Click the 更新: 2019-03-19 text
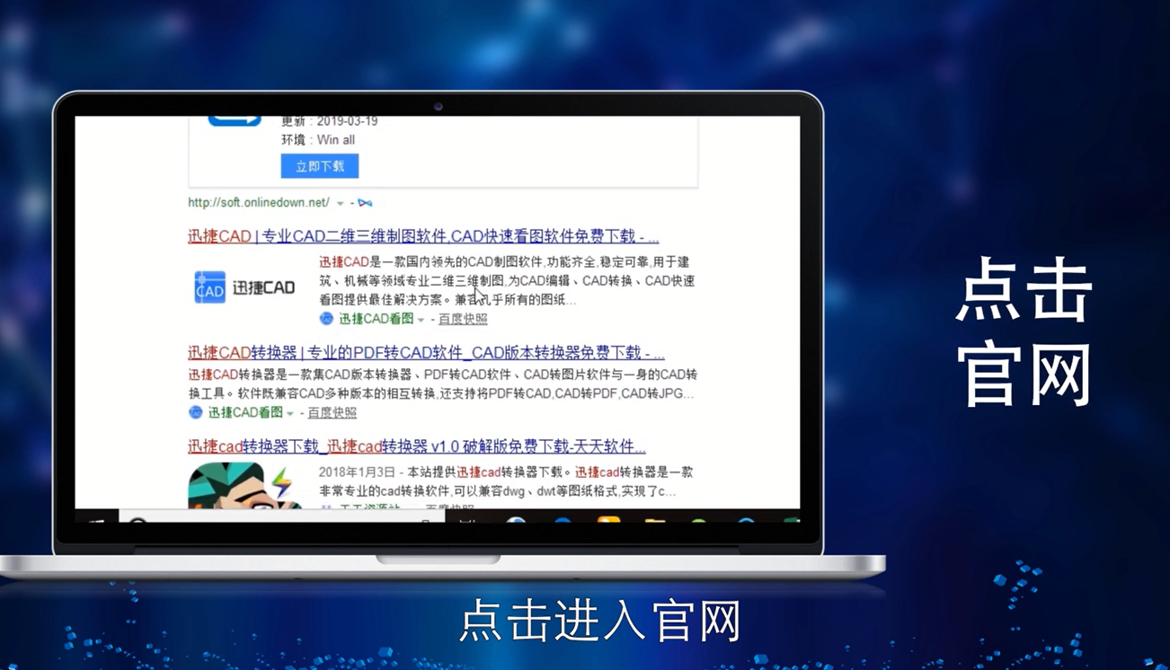The width and height of the screenshot is (1170, 670). [330, 121]
